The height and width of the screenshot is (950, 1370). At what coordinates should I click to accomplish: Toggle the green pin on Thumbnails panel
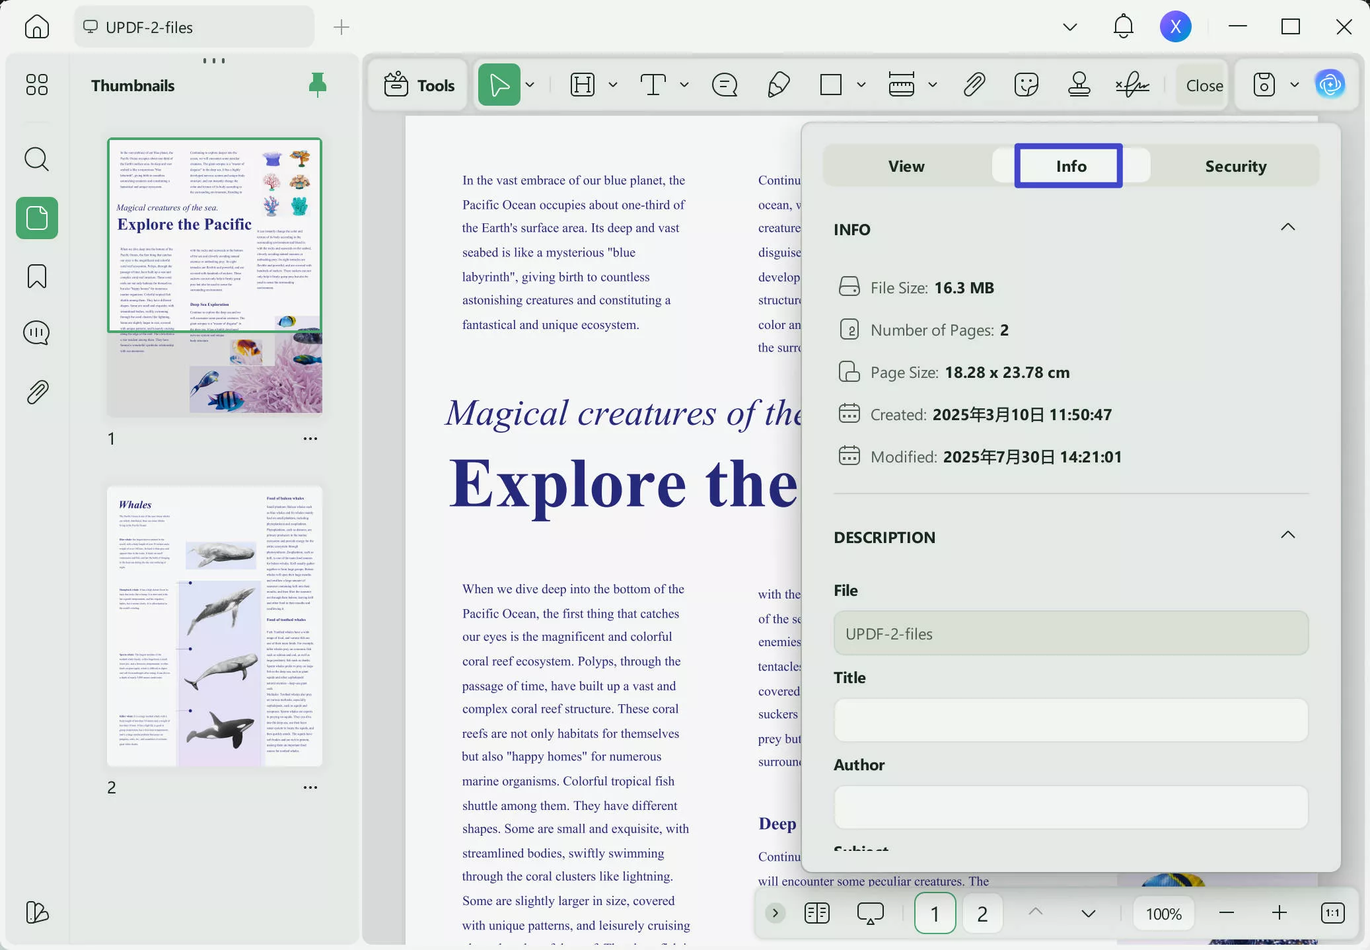click(318, 85)
